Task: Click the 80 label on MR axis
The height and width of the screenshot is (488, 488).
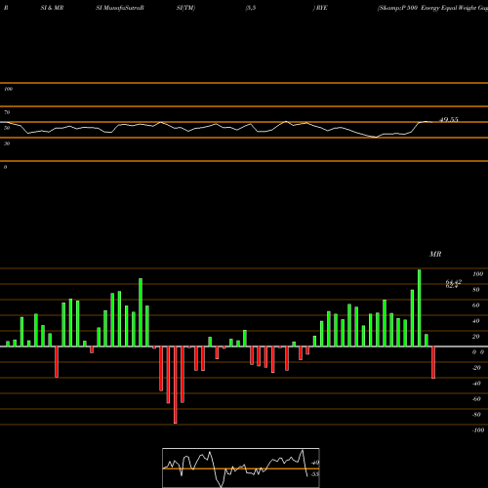Action: click(x=476, y=290)
